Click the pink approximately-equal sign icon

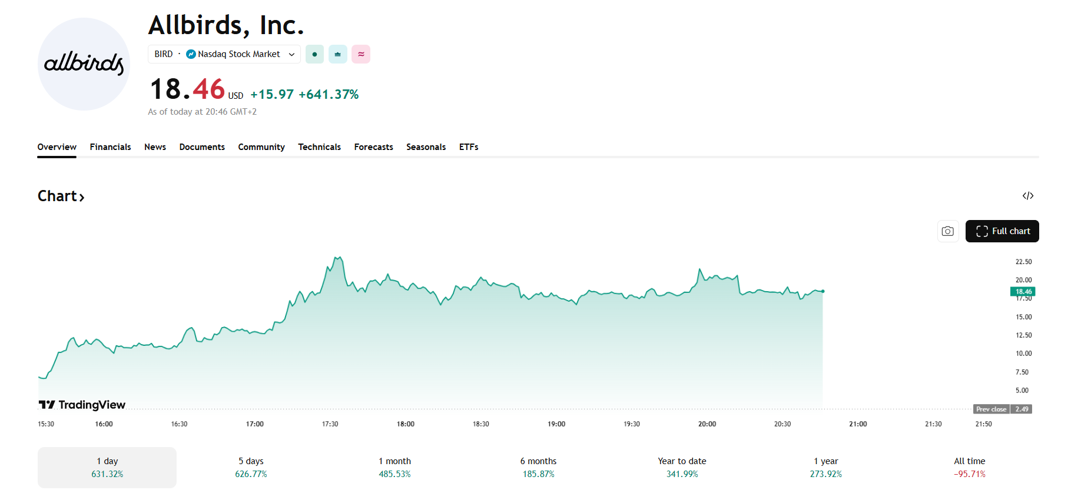pos(361,54)
